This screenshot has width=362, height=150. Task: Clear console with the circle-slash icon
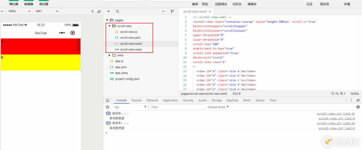pos(108,107)
